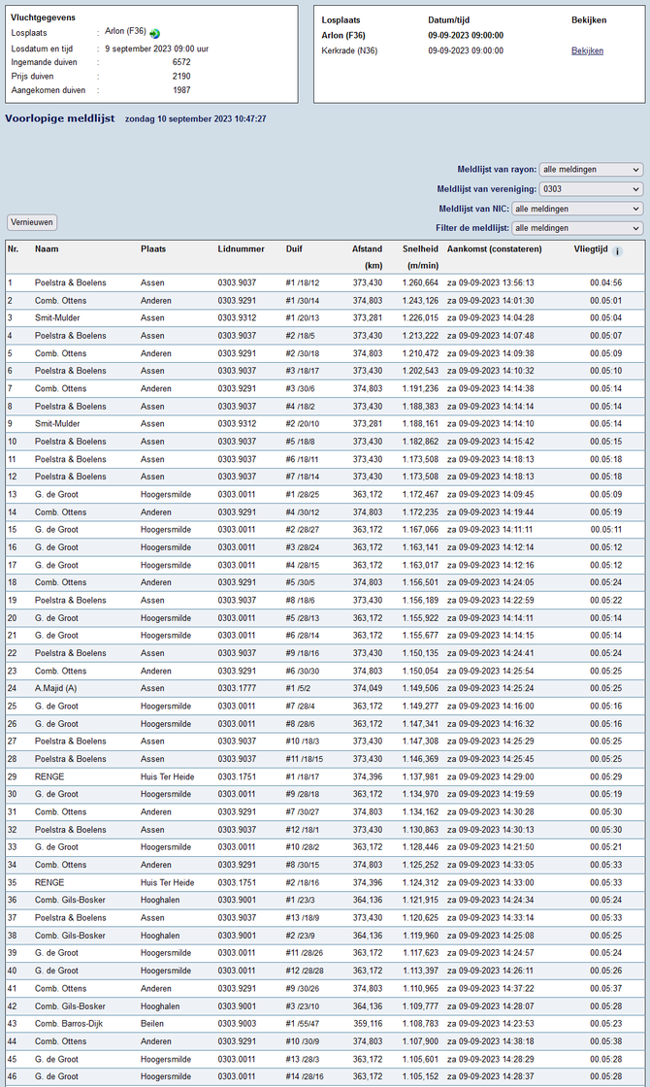Open the Meldlijst van rayon dropdown
Viewport: 650px width, 1087px height.
pyautogui.click(x=591, y=169)
